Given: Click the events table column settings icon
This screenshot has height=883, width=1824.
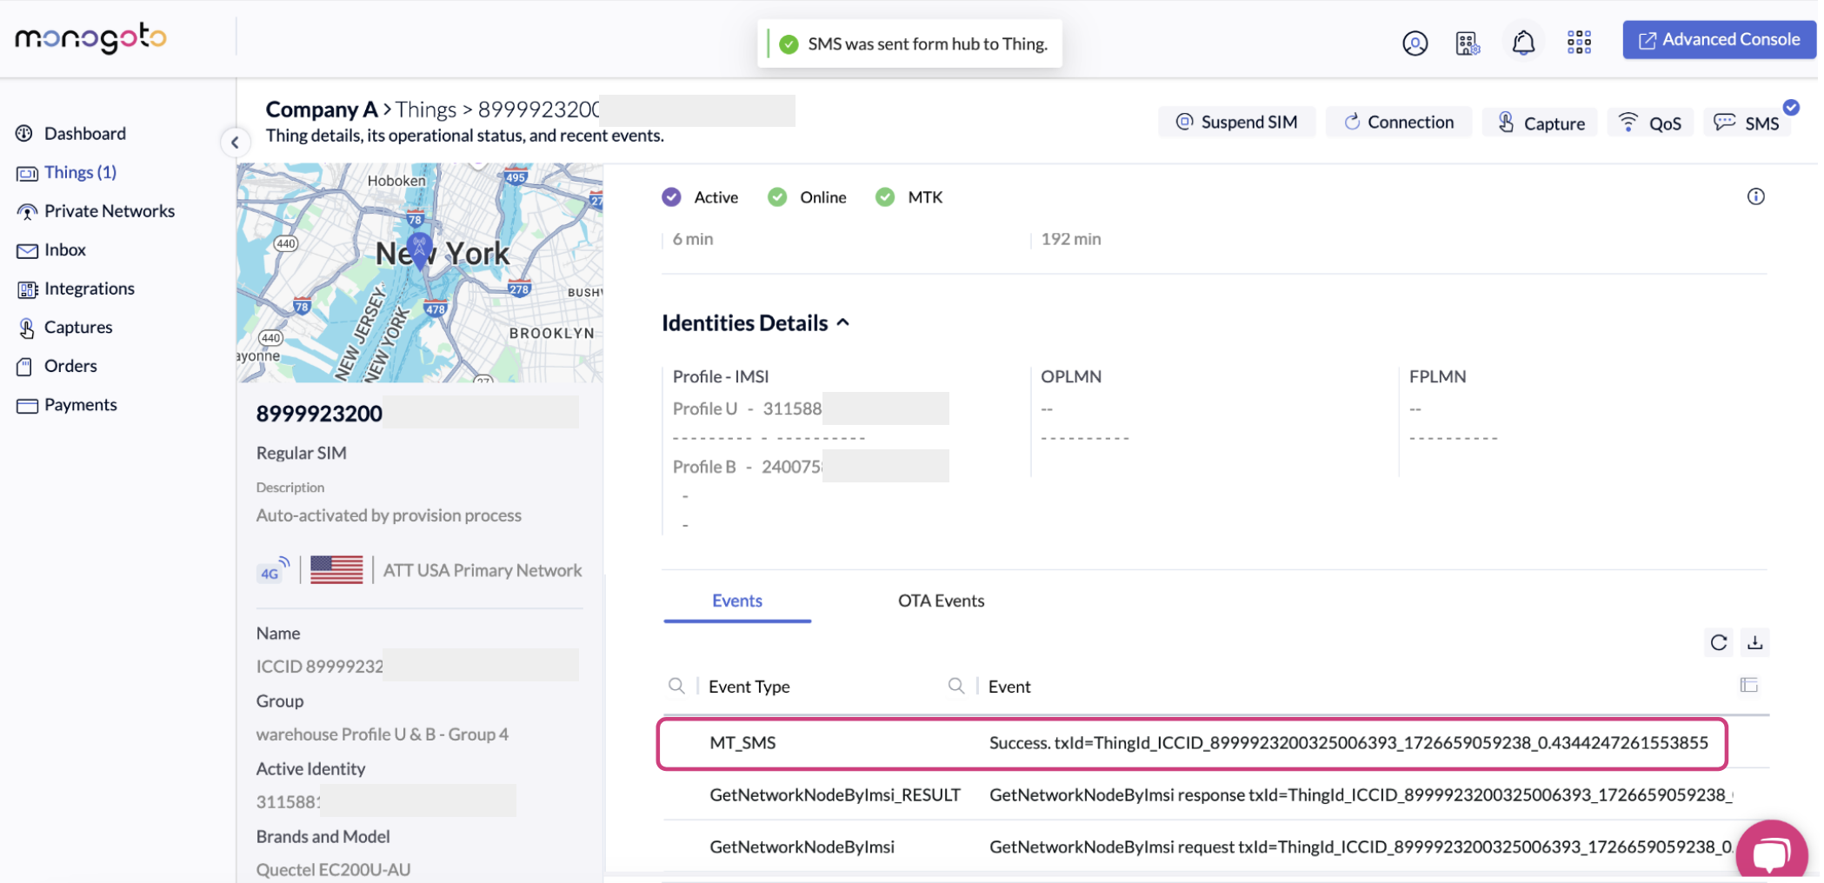Looking at the screenshot, I should (1748, 685).
